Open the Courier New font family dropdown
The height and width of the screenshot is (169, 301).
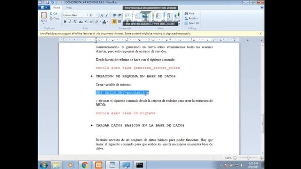click(87, 15)
